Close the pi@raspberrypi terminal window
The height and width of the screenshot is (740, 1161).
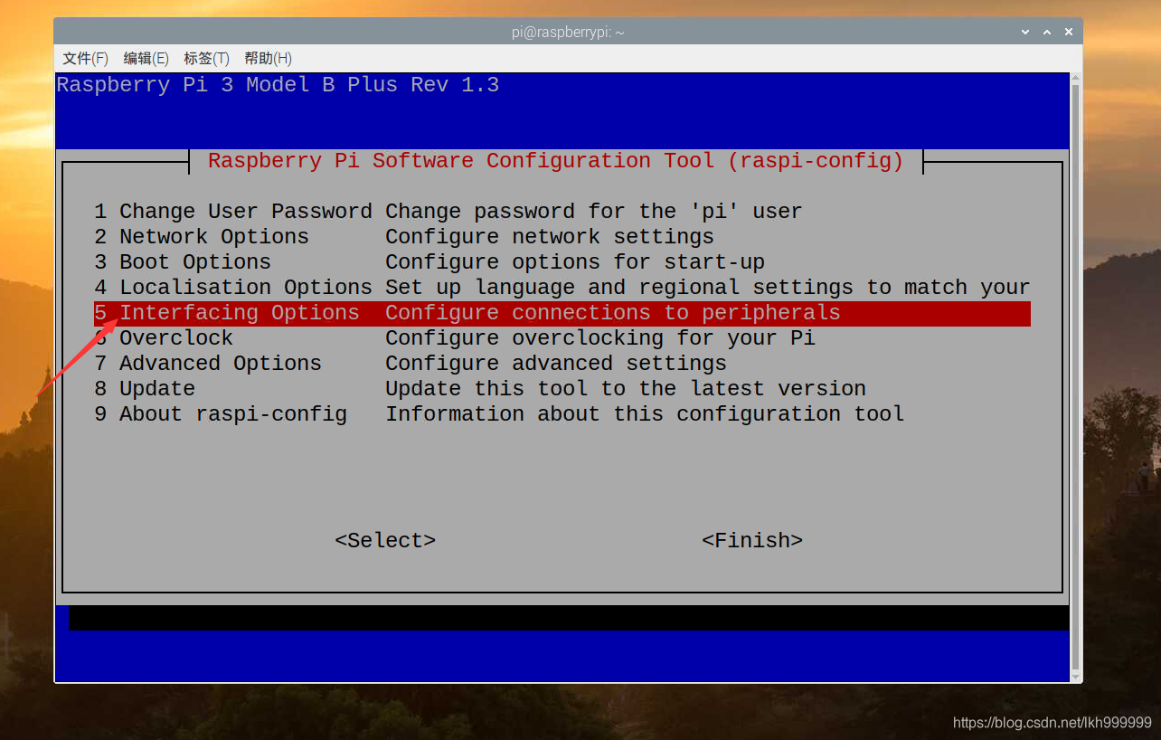point(1069,32)
